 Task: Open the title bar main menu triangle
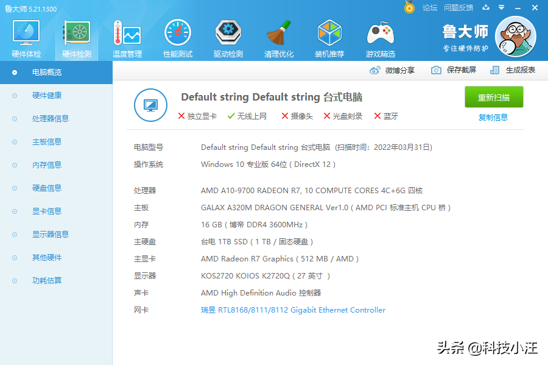502,7
